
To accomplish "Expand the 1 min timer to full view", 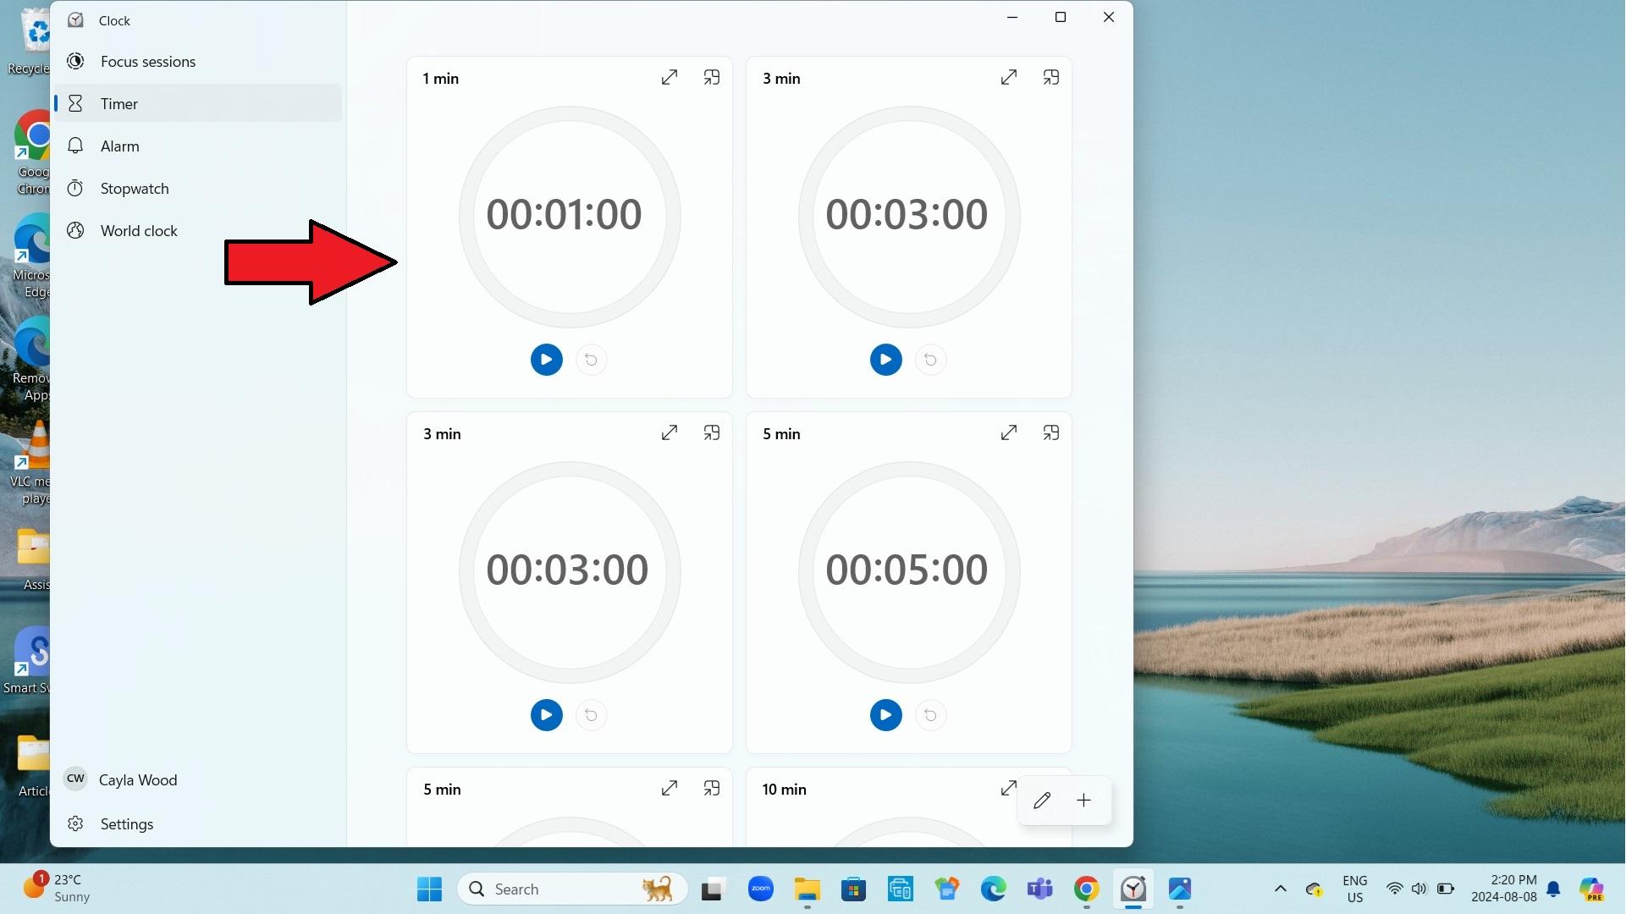I will click(669, 77).
